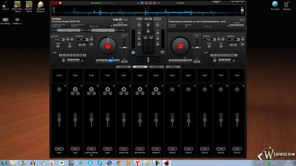Trigger hot cue 1 on left deck
The height and width of the screenshot is (166, 296).
tap(115, 25)
